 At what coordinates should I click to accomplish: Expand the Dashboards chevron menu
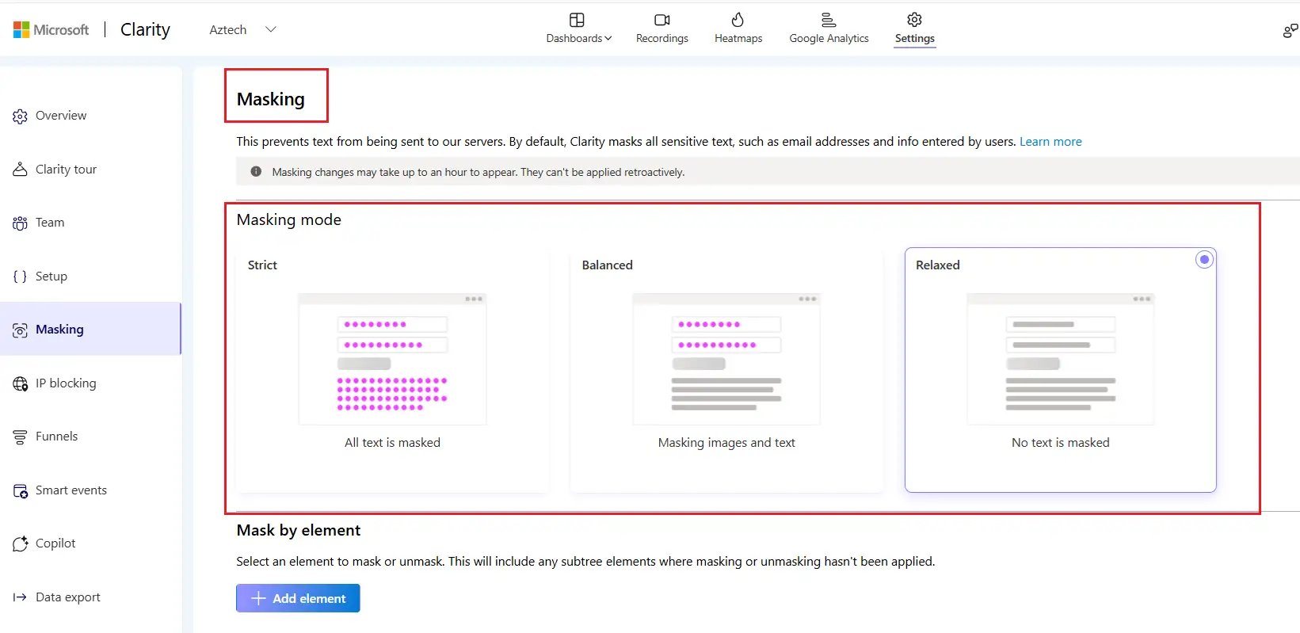(608, 38)
